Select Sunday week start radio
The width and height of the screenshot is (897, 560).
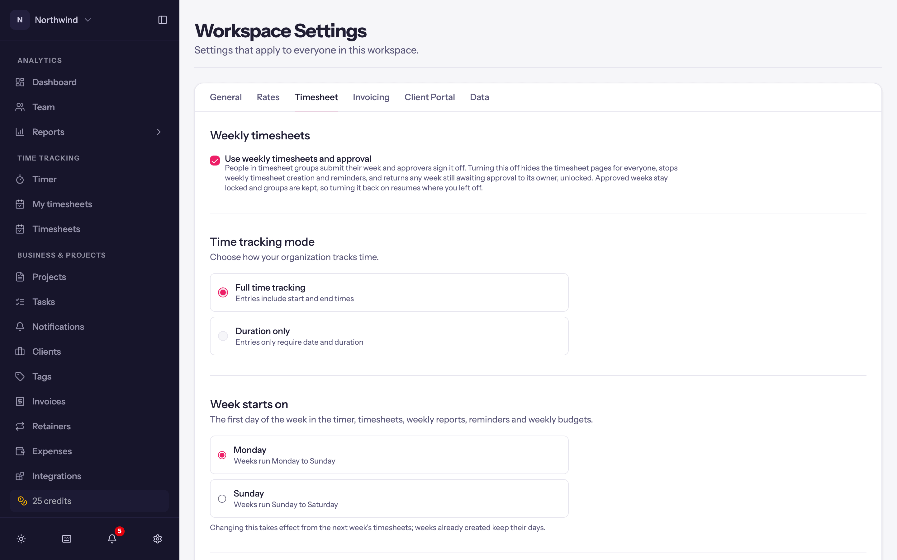click(x=222, y=498)
